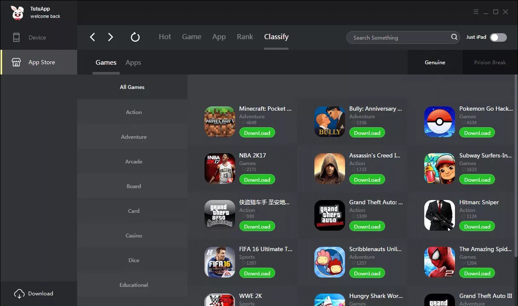Click the Device phone icon
The height and width of the screenshot is (306, 518).
pos(16,37)
